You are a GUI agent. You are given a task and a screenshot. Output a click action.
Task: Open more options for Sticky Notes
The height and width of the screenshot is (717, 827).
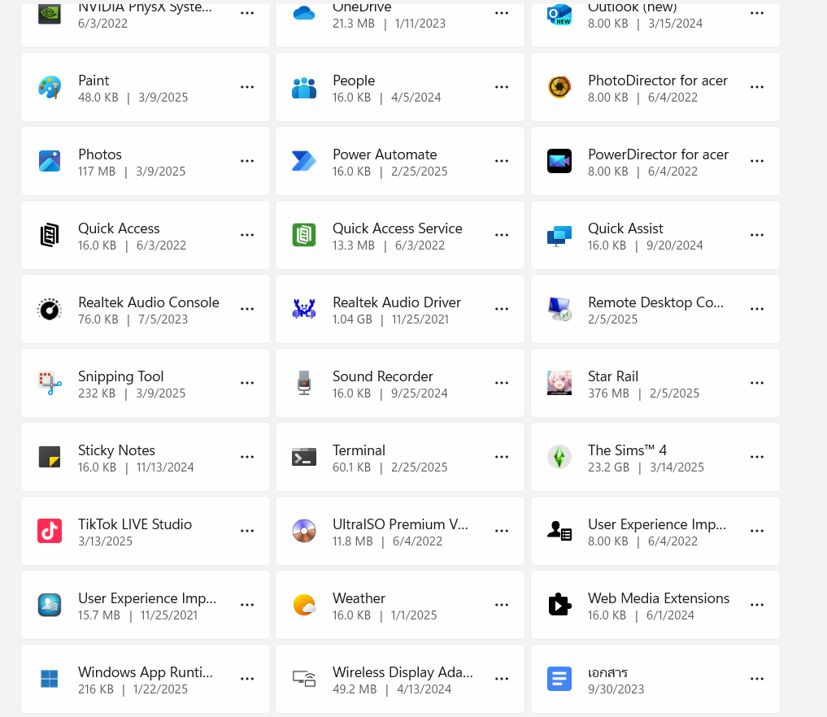[247, 457]
